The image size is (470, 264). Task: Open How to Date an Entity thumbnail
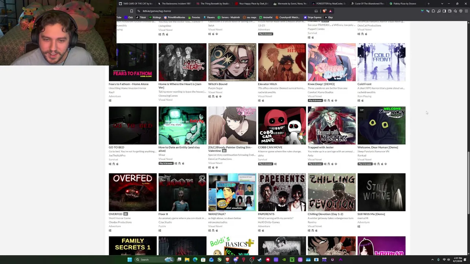[x=182, y=125]
